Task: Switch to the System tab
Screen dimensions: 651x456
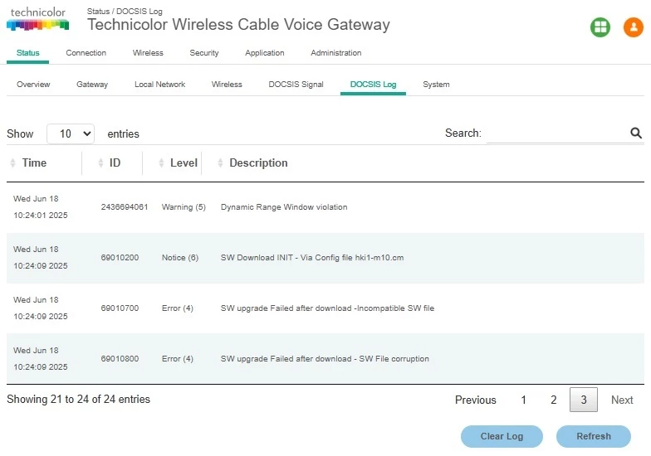Action: pyautogui.click(x=436, y=85)
